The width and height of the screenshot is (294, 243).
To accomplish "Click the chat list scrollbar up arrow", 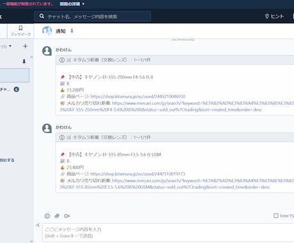I will coord(31,57).
